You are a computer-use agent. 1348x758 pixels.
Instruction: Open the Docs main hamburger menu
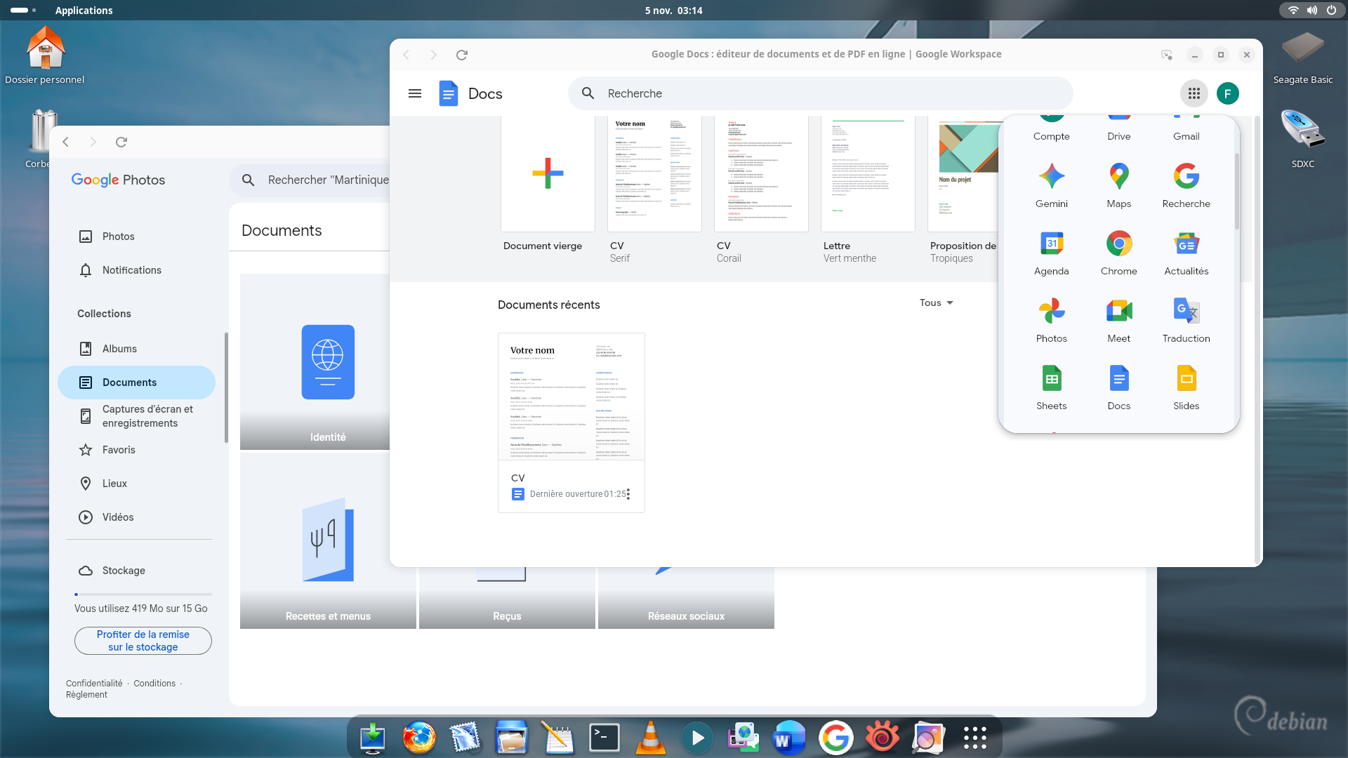(415, 93)
